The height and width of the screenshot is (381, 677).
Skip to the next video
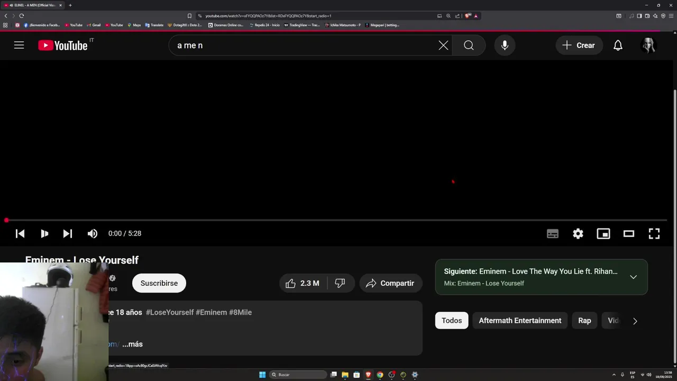68,233
